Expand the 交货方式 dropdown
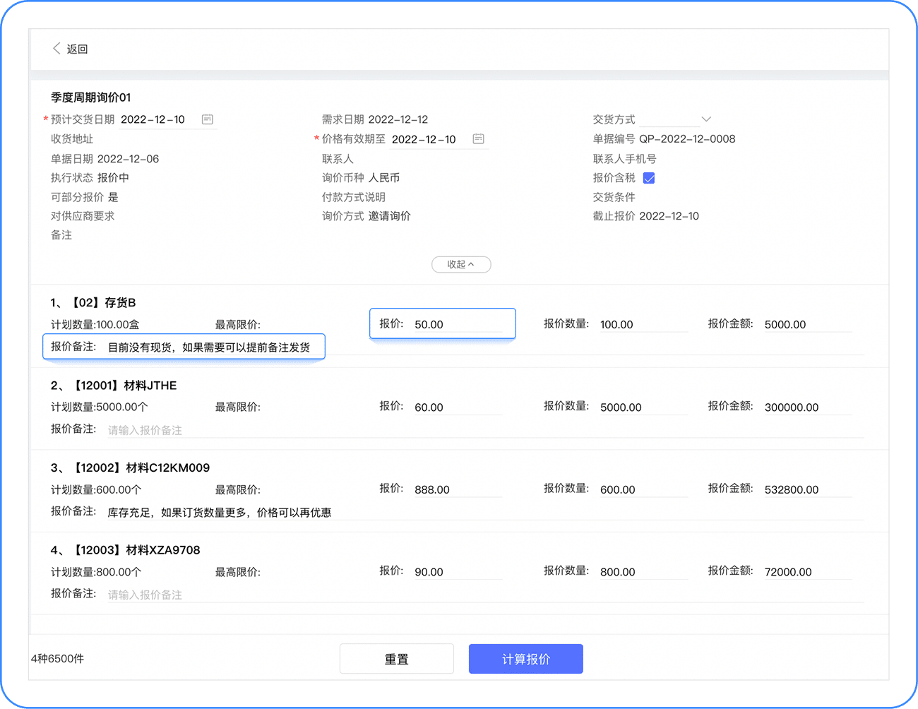 pyautogui.click(x=705, y=119)
